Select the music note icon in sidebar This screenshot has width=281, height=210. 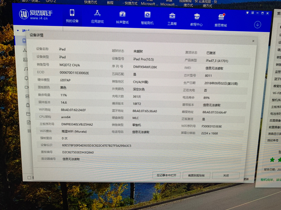[x=26, y=69]
